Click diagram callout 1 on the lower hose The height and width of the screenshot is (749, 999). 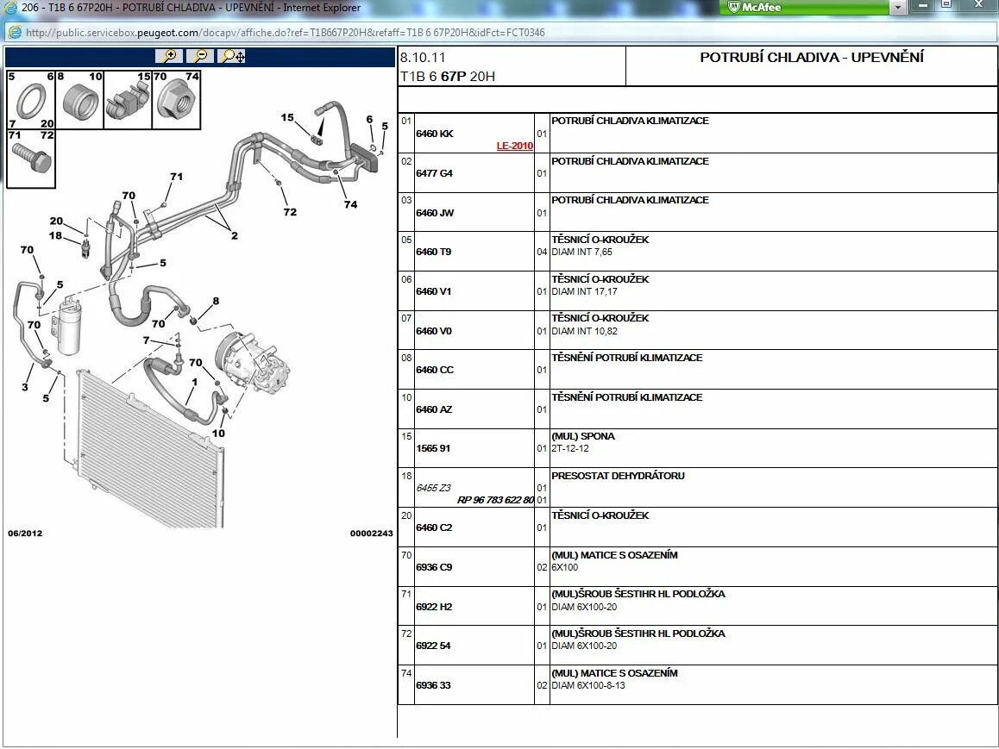(x=194, y=382)
